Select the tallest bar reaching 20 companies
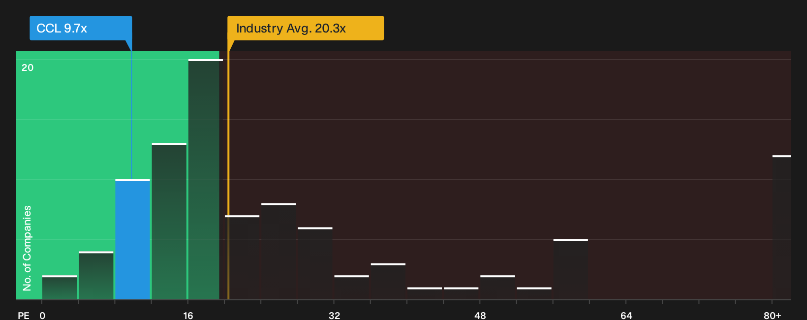 (x=205, y=179)
